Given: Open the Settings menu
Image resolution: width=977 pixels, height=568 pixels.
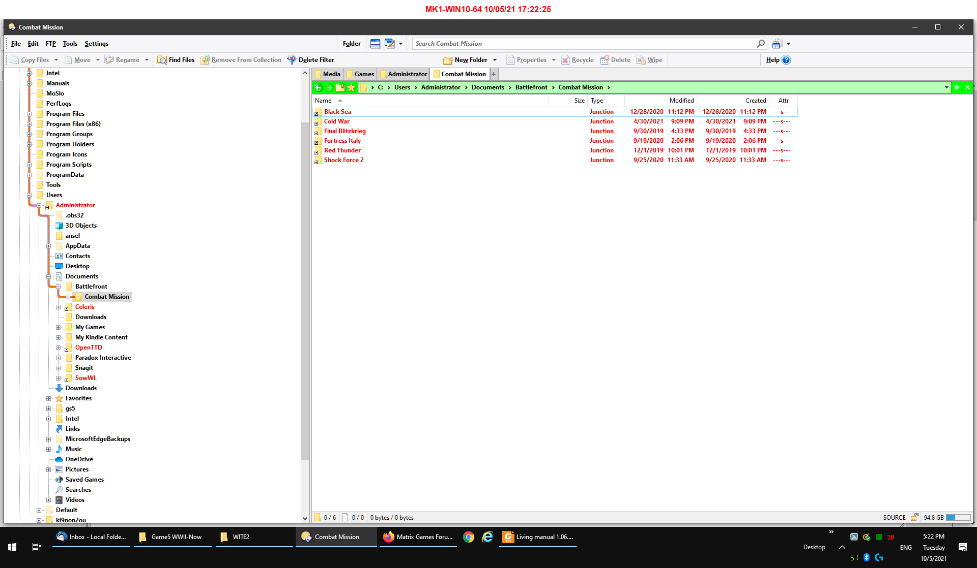Looking at the screenshot, I should [97, 44].
